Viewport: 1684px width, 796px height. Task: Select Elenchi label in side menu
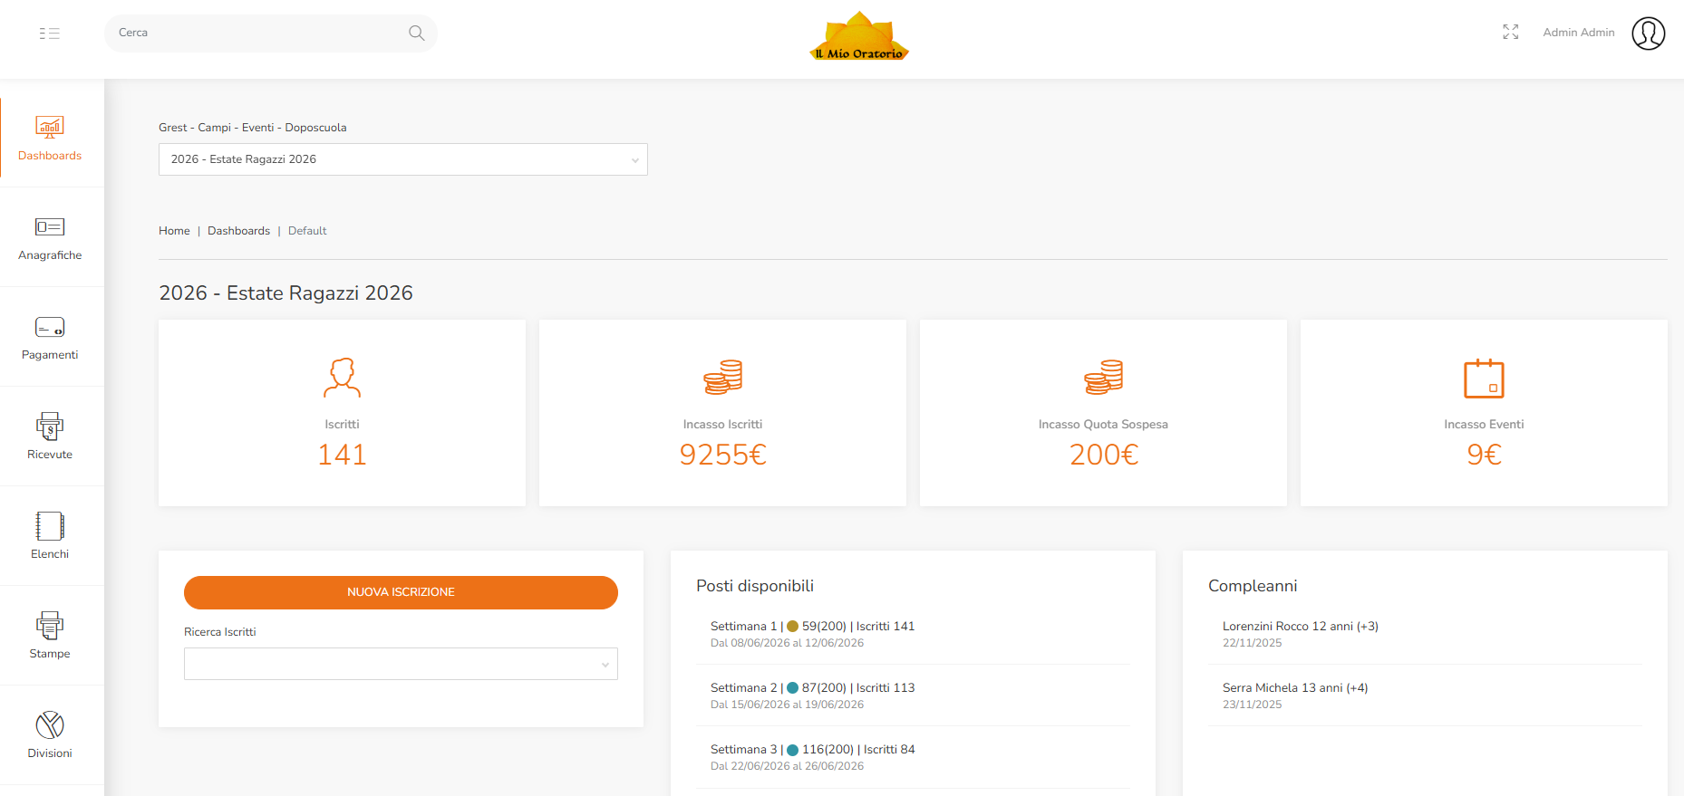tap(50, 554)
